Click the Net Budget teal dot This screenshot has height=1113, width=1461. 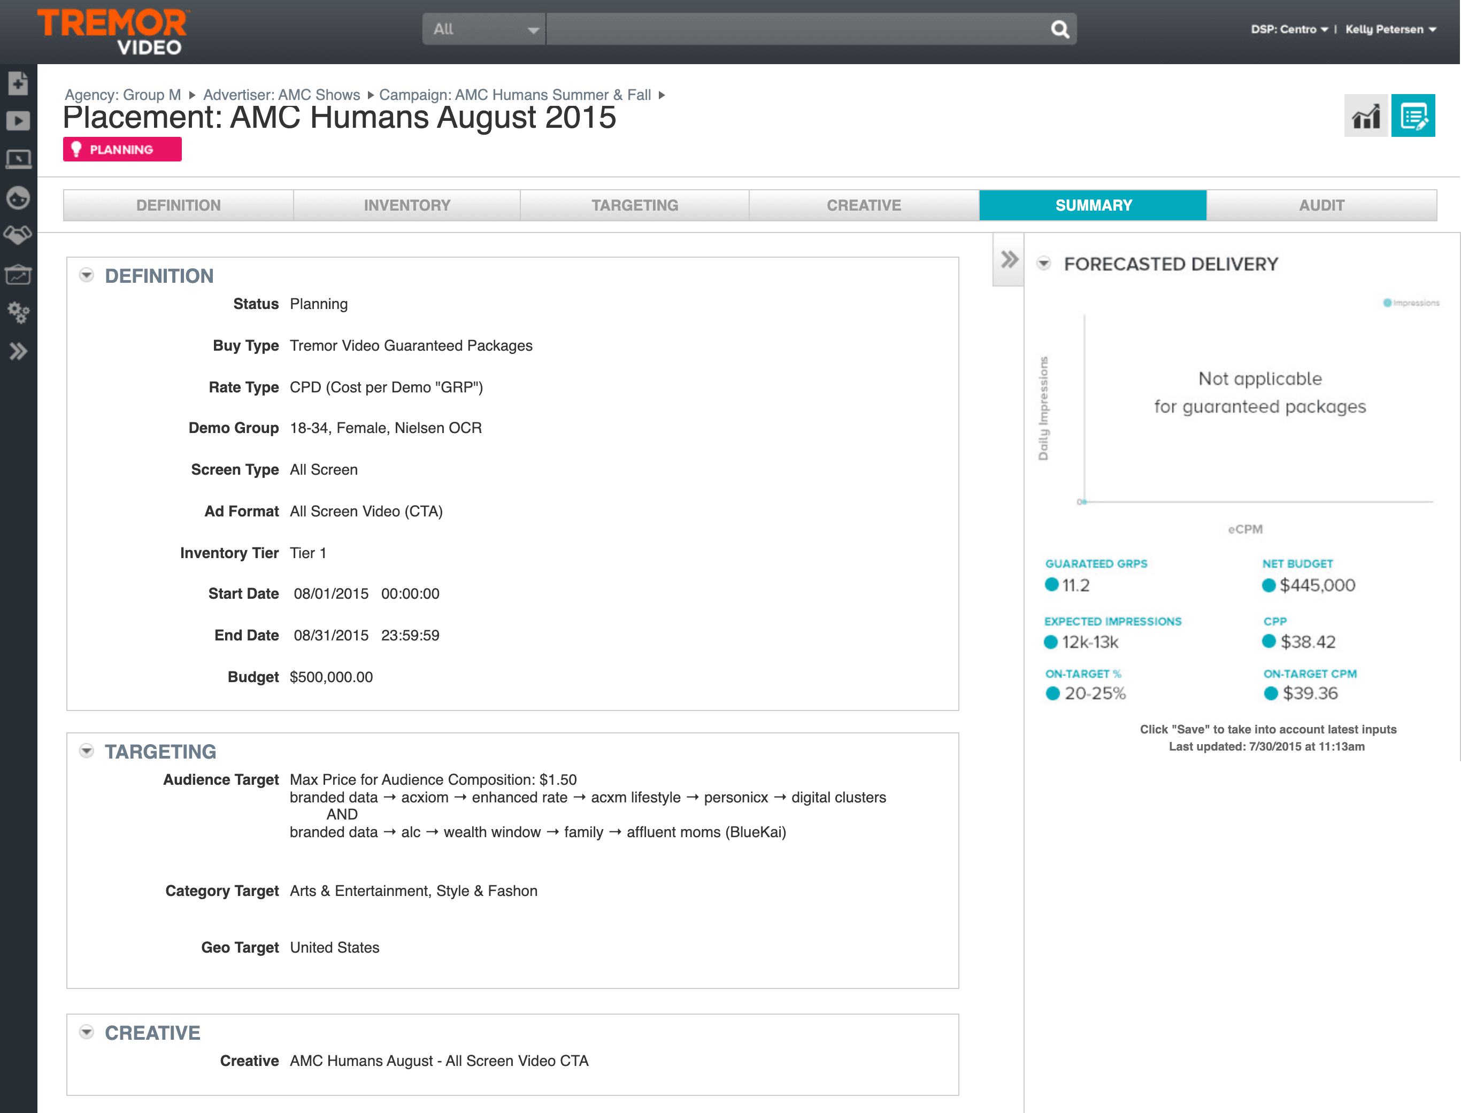point(1269,585)
